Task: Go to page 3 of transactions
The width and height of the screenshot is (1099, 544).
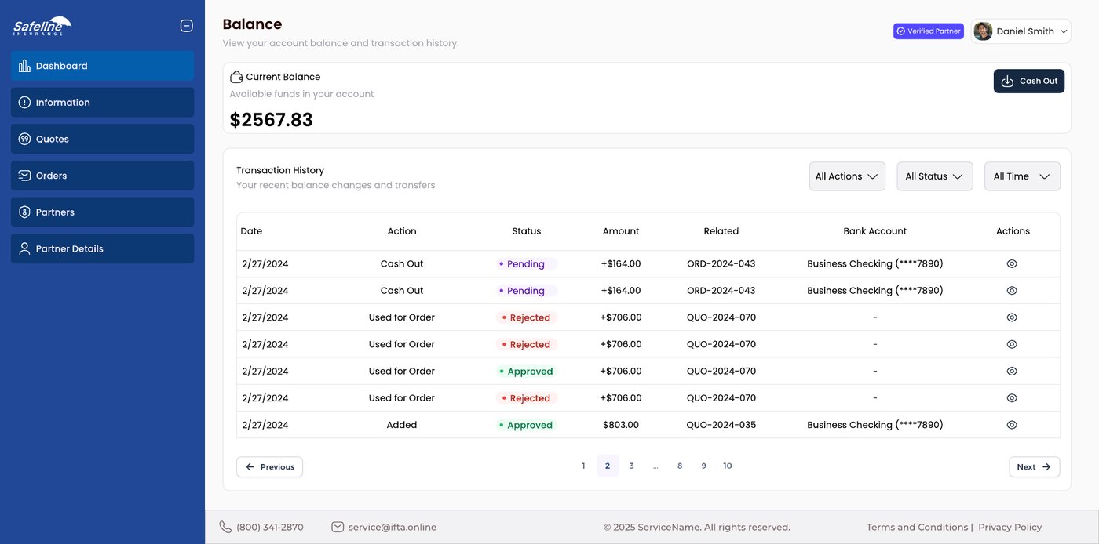Action: pos(631,466)
